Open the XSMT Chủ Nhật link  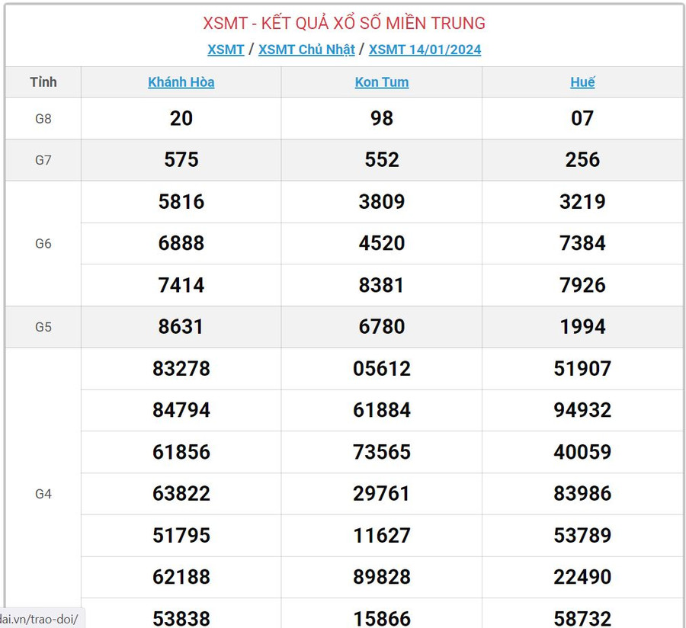coord(306,50)
